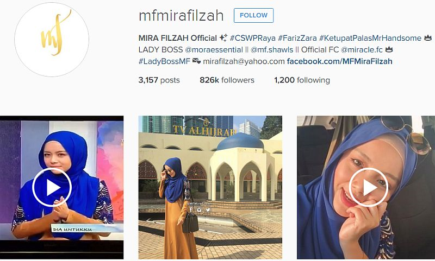Visit the @miracle.fc fan club mention
Image resolution: width=435 pixels, height=261 pixels.
pyautogui.click(x=362, y=50)
